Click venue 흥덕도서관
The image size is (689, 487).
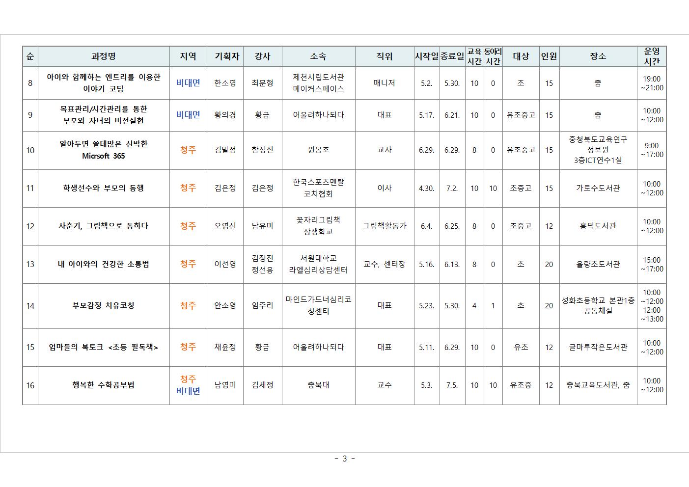(598, 226)
